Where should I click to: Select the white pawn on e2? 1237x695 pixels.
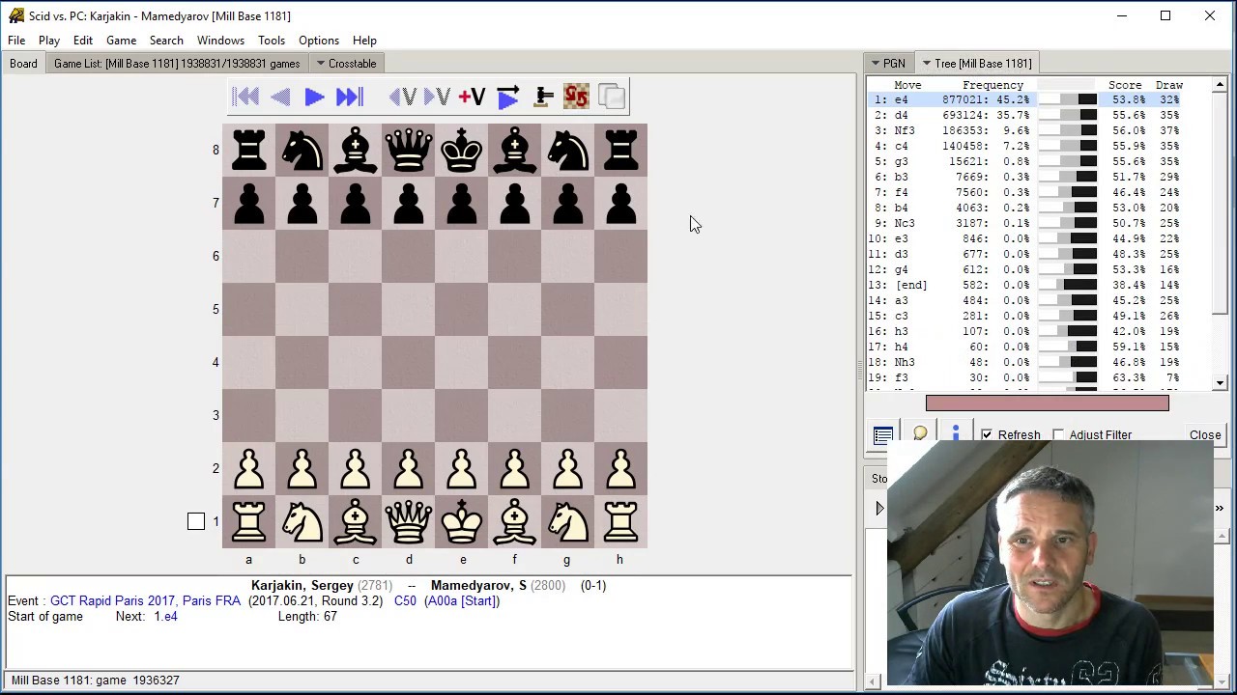coord(462,469)
